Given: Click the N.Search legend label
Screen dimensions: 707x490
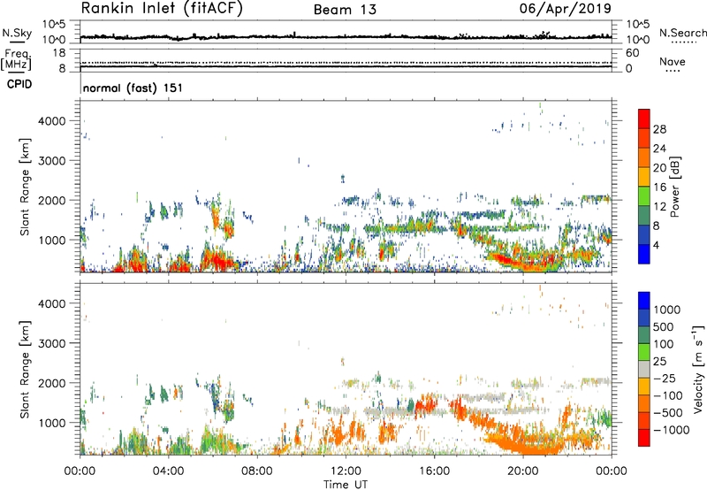Looking at the screenshot, I should point(682,33).
